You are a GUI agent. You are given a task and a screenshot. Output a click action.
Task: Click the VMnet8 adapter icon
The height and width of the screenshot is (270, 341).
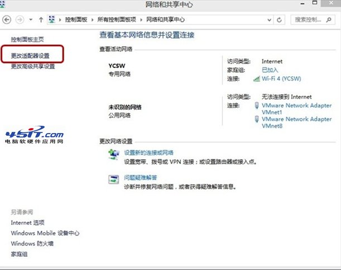pyautogui.click(x=257, y=119)
